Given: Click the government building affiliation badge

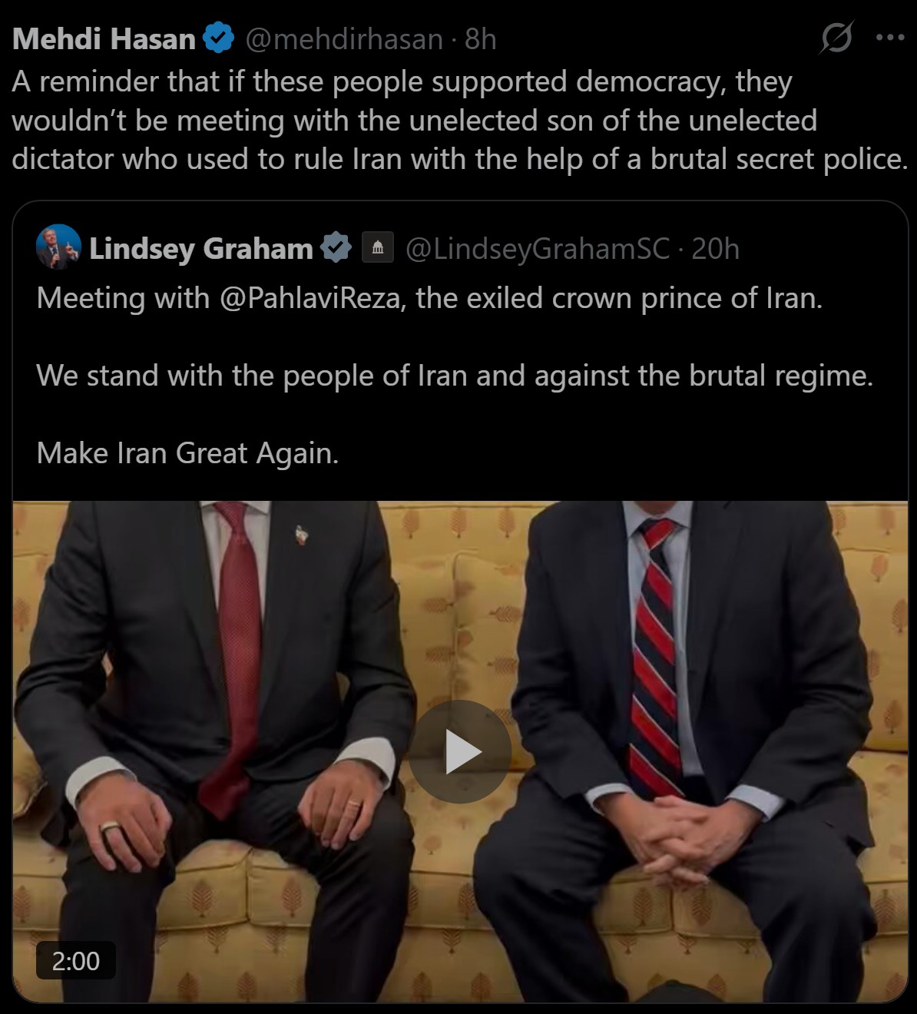Looking at the screenshot, I should point(378,248).
